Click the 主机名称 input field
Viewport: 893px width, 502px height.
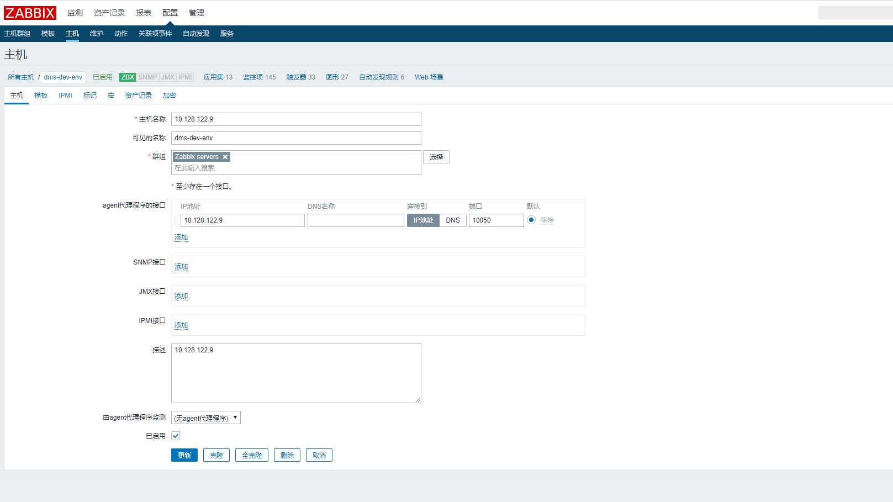point(296,119)
